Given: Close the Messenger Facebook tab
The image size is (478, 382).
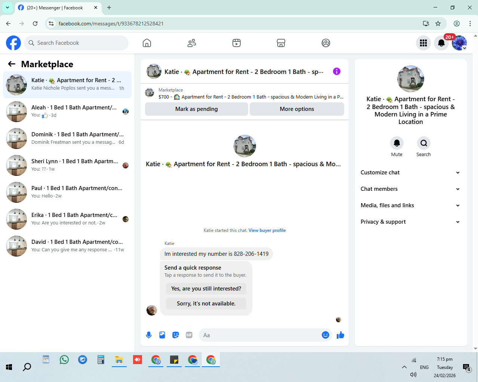Looking at the screenshot, I should [x=96, y=7].
